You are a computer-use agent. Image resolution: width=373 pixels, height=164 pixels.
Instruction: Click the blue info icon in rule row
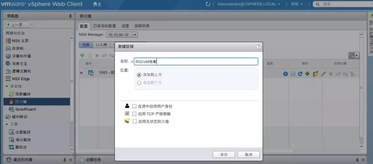pyautogui.click(x=286, y=74)
